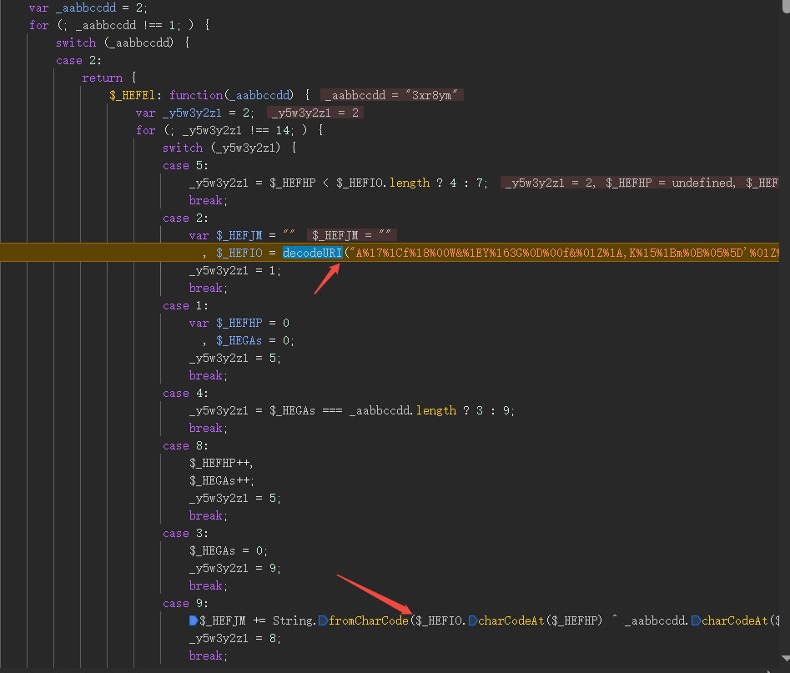
Task: Click the case 1: label
Action: pos(185,305)
